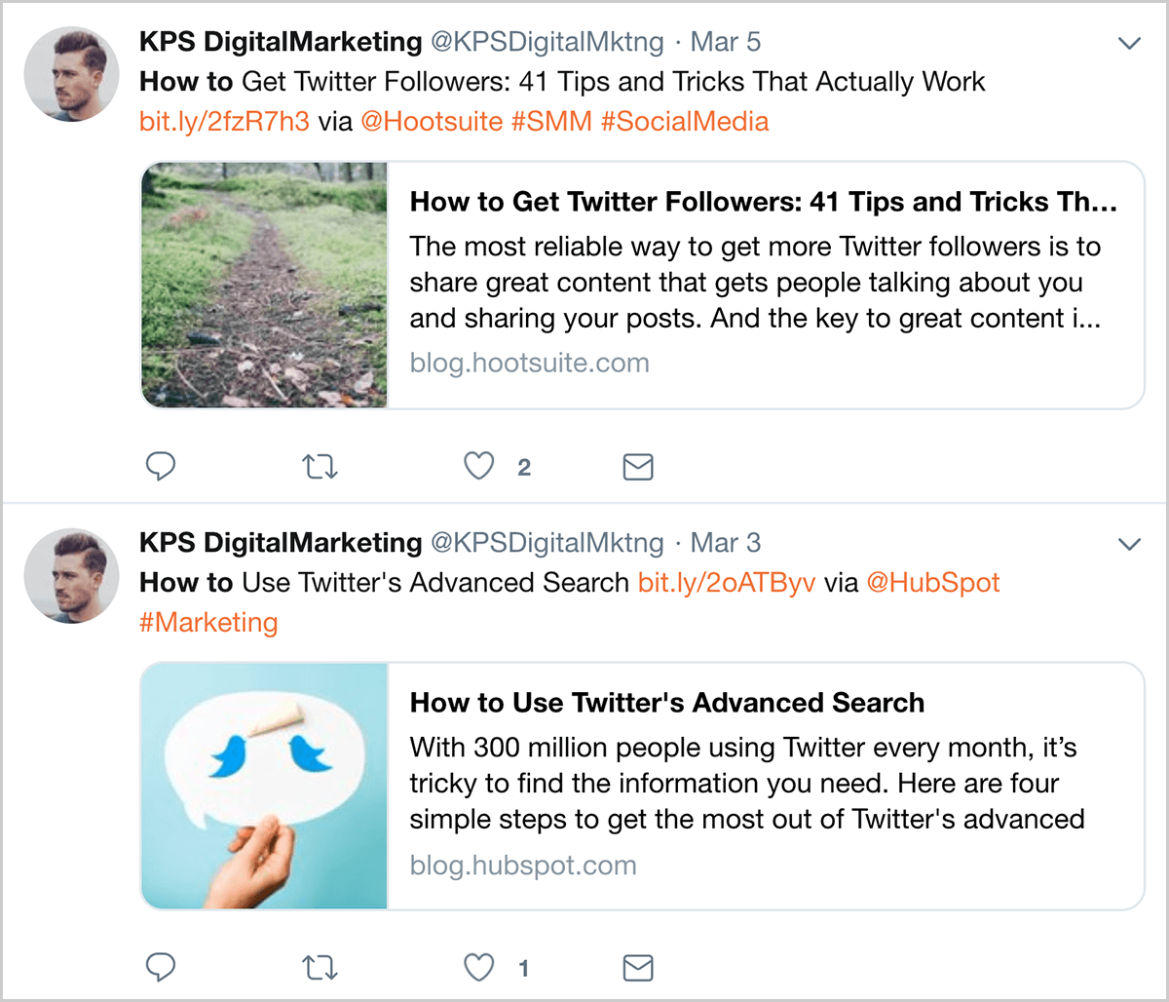Go to the @HubSpot profile mention
1169x1002 pixels.
pyautogui.click(x=933, y=583)
